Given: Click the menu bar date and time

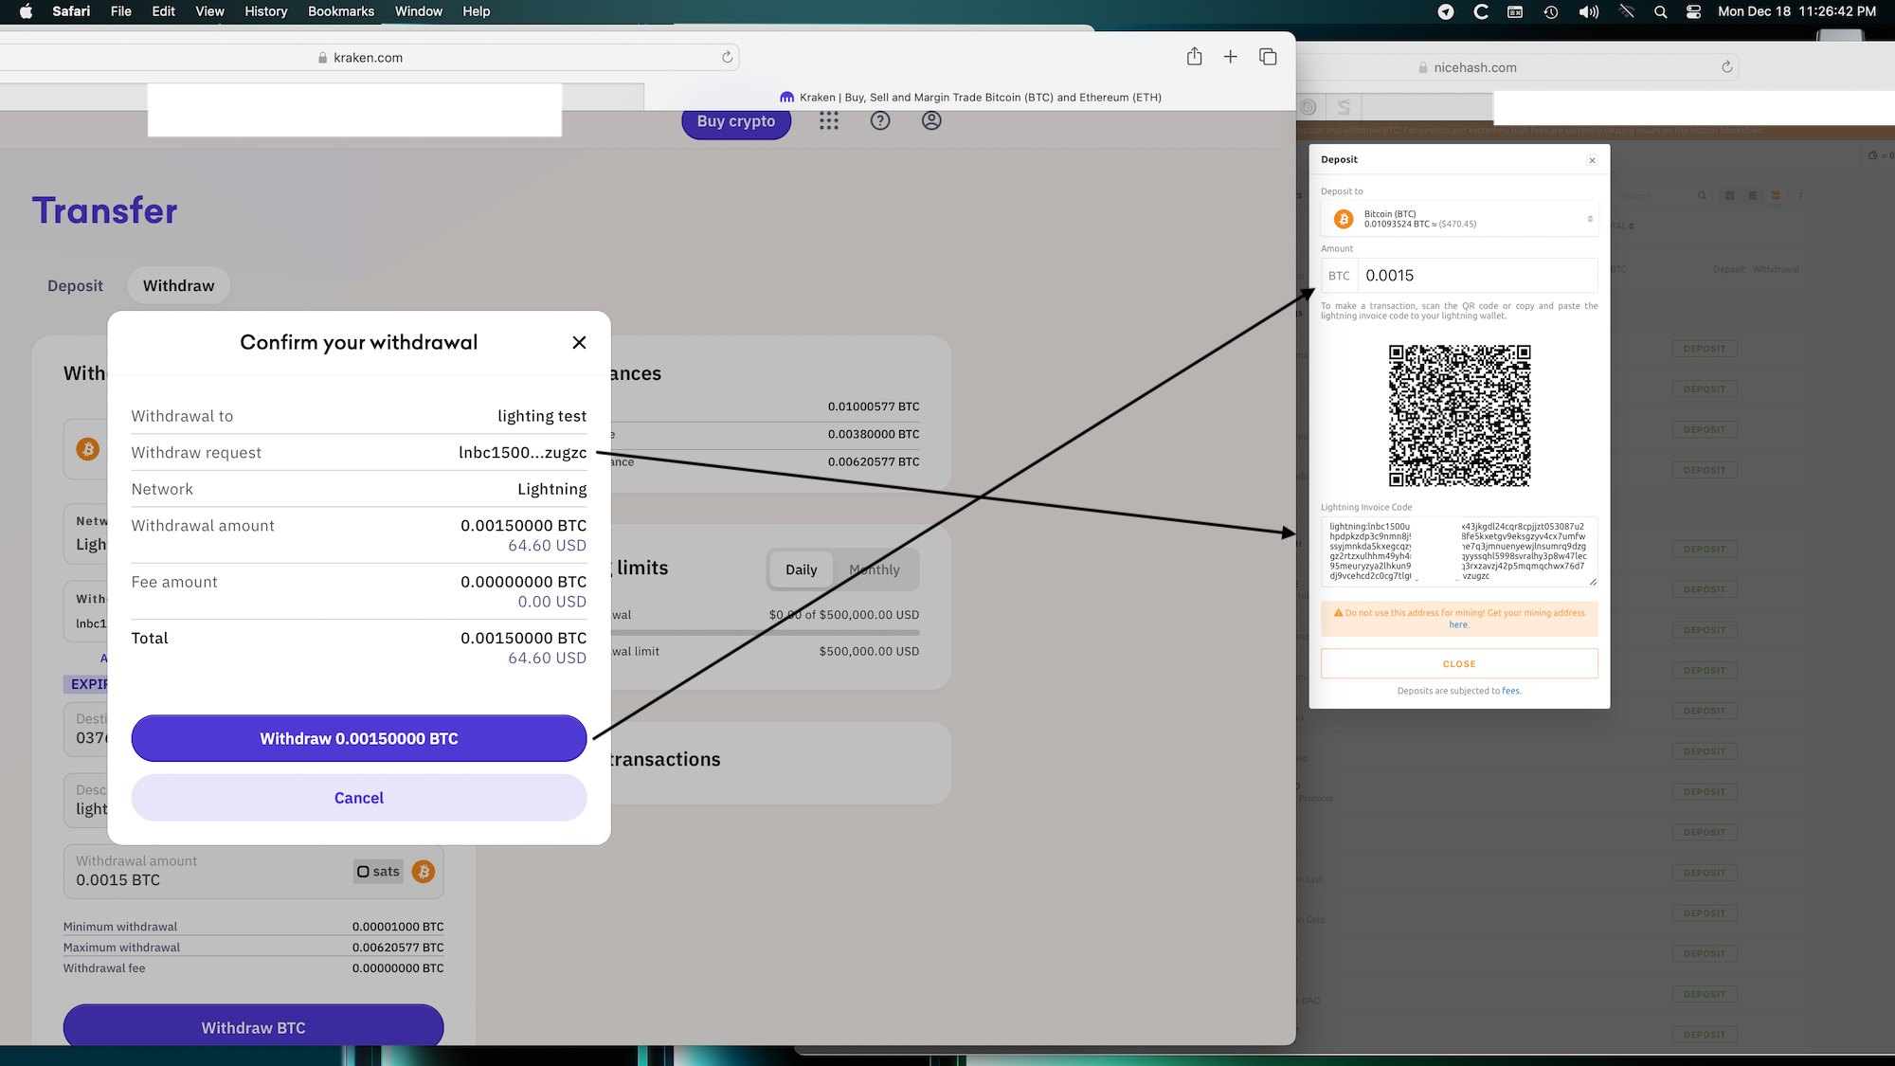Looking at the screenshot, I should pyautogui.click(x=1796, y=11).
